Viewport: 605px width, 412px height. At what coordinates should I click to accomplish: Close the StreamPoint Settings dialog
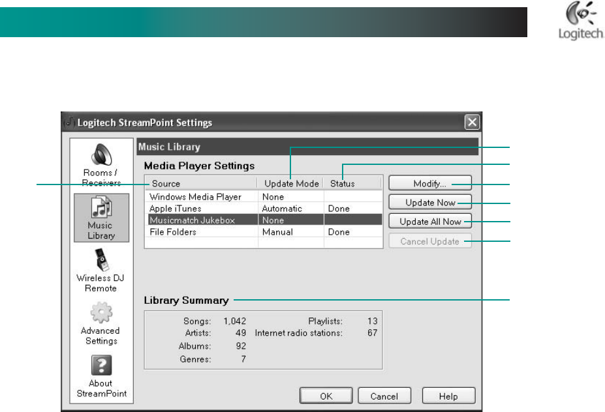click(x=472, y=122)
